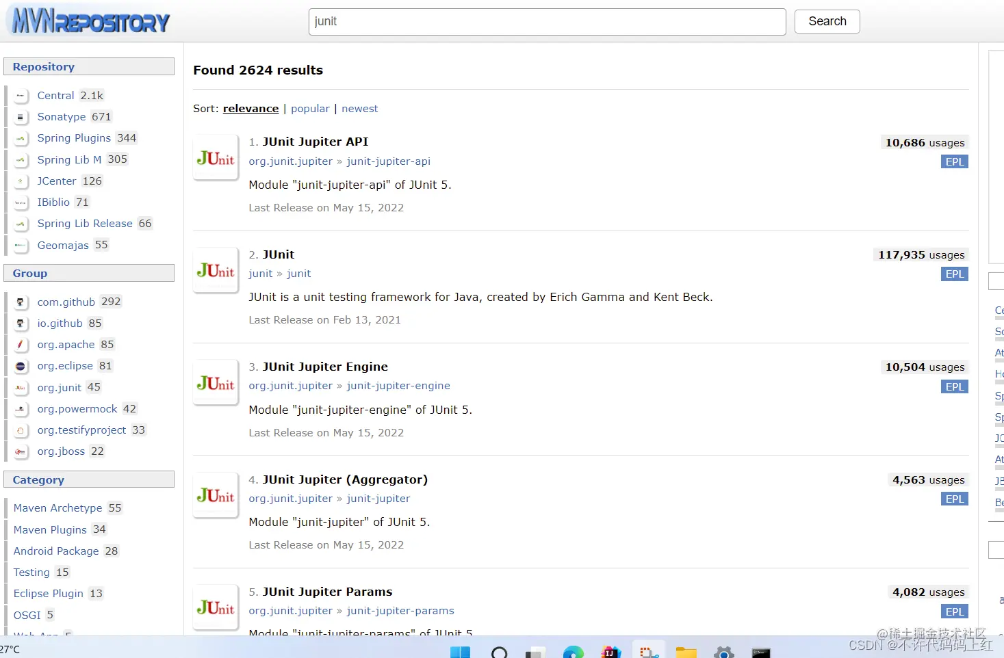Click the JUnit Jupiter Engine logo icon
The width and height of the screenshot is (1004, 658).
coord(216,383)
